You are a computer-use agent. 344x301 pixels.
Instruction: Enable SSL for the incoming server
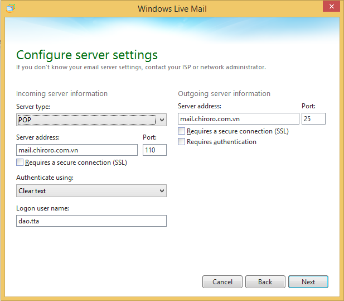[21, 163]
